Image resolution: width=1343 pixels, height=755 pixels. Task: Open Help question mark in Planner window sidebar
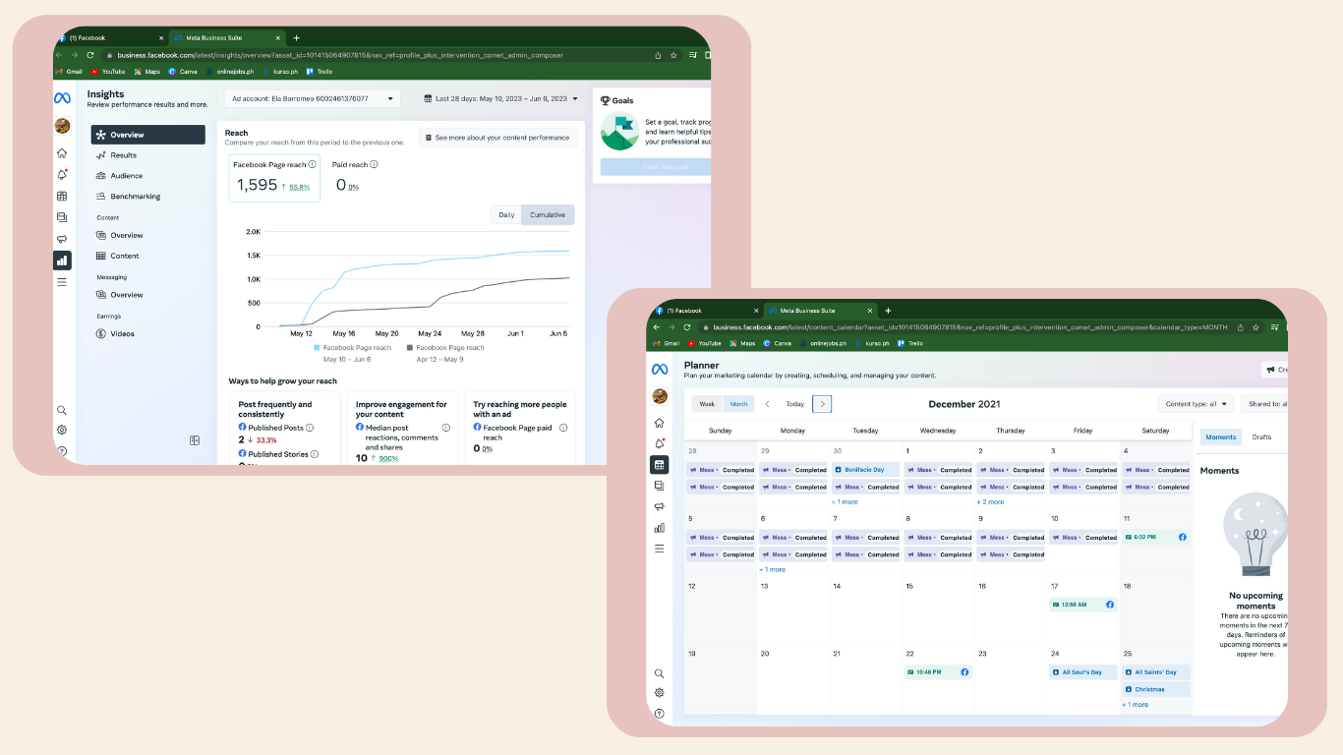(x=659, y=713)
